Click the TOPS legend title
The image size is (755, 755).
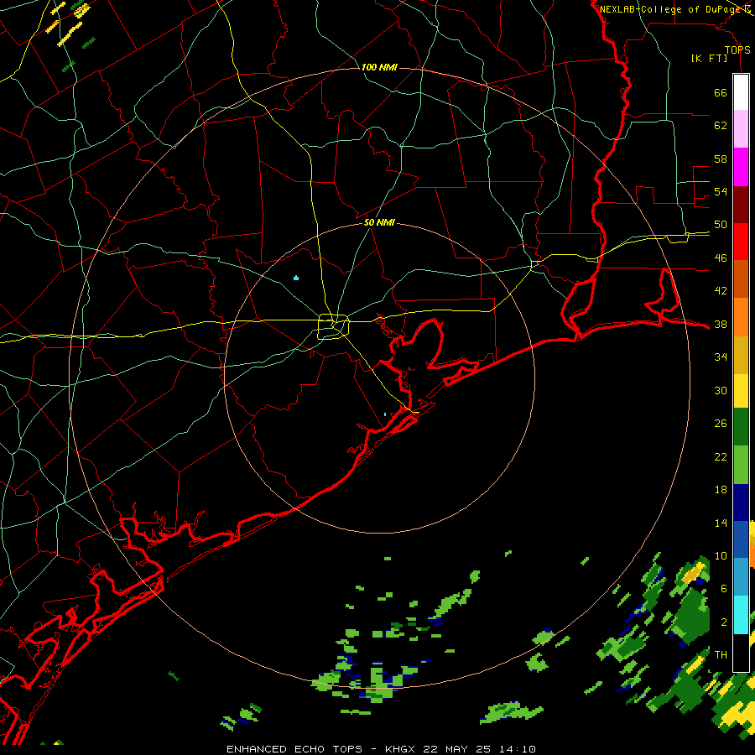pyautogui.click(x=737, y=50)
